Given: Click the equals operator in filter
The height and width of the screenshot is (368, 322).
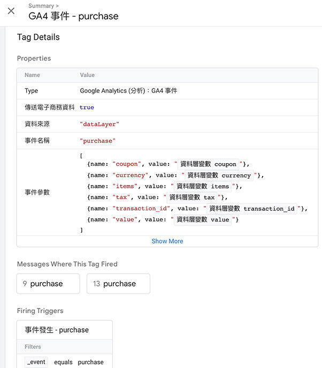Looking at the screenshot, I should point(63,362).
